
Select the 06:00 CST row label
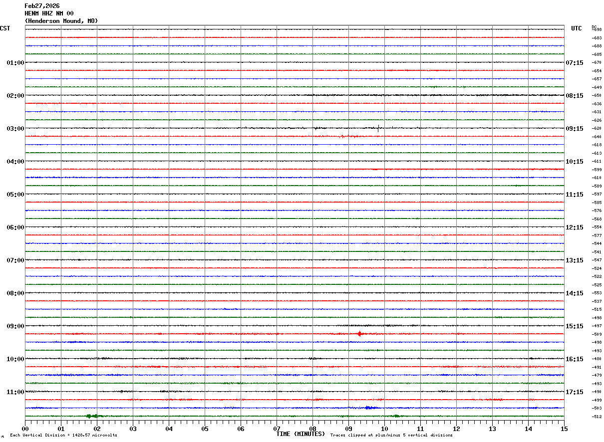pyautogui.click(x=15, y=227)
